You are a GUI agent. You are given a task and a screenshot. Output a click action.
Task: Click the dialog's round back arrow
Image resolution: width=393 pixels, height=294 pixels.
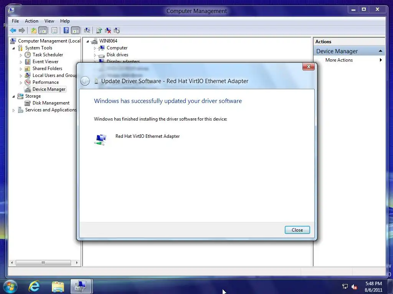[x=85, y=81]
